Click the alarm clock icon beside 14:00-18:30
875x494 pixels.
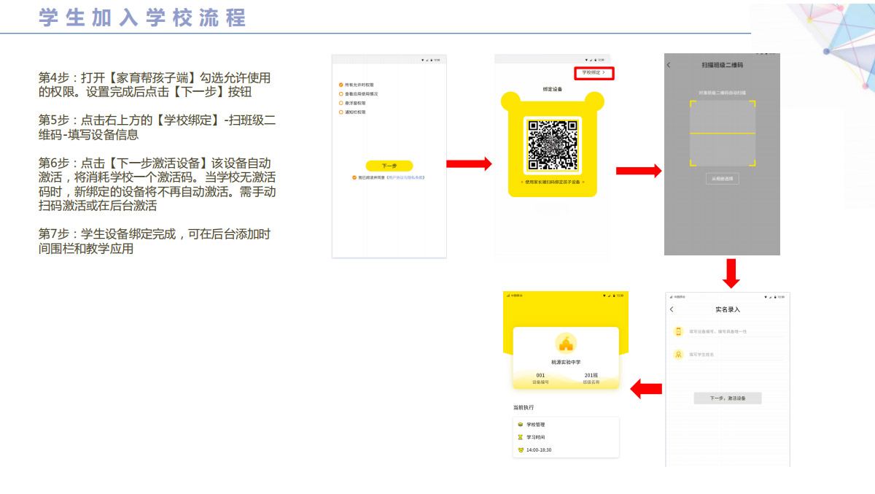pos(520,449)
